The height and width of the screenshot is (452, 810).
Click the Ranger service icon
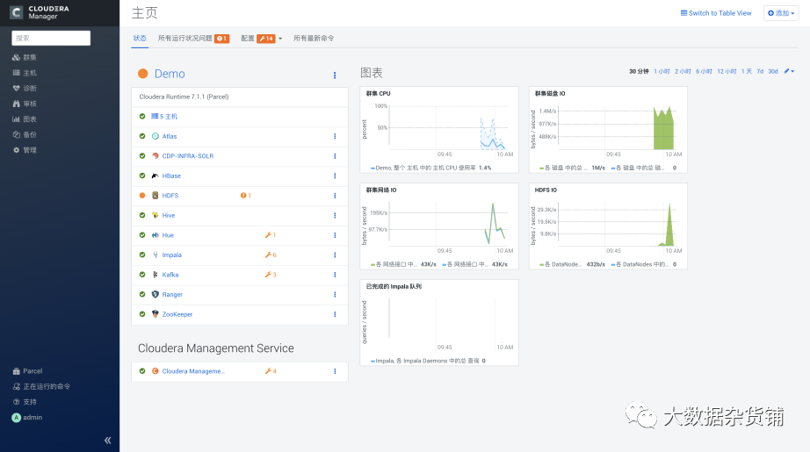point(155,295)
